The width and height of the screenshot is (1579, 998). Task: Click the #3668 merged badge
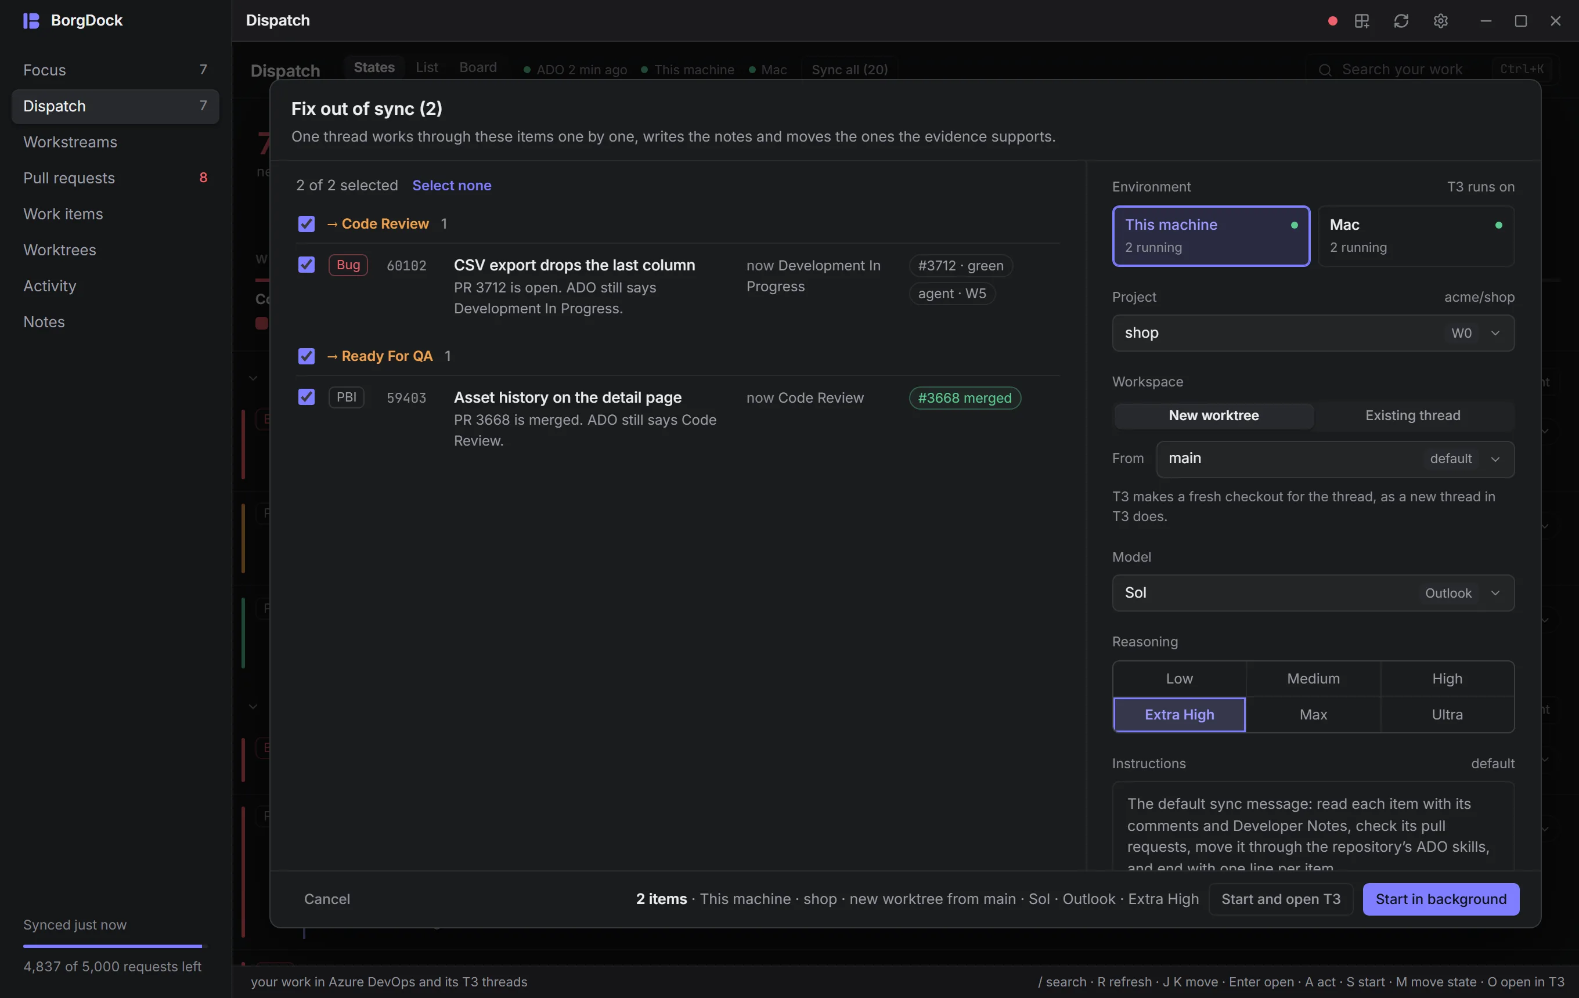[x=965, y=399]
